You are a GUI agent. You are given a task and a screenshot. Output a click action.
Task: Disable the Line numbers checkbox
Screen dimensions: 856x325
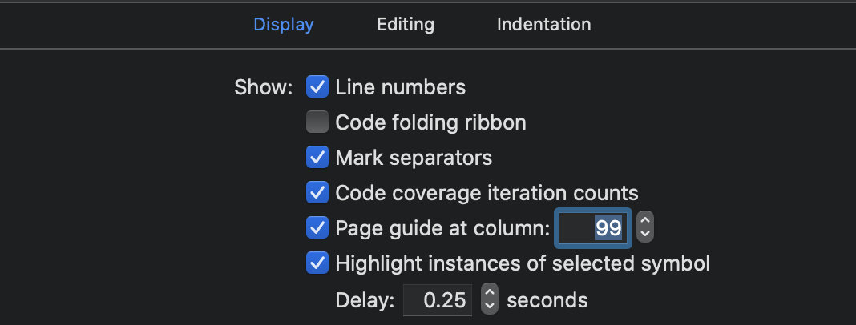[317, 86]
